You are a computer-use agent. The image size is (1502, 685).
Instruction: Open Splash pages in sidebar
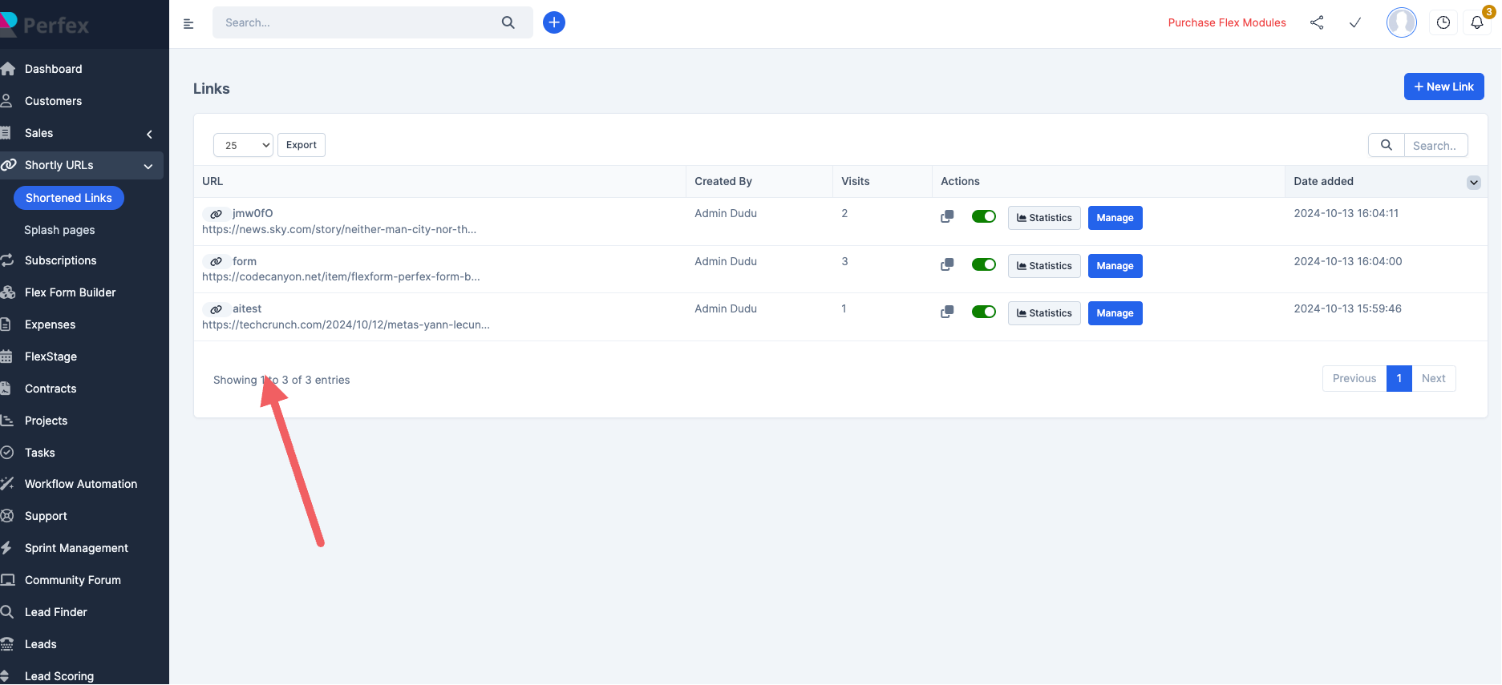pyautogui.click(x=59, y=230)
